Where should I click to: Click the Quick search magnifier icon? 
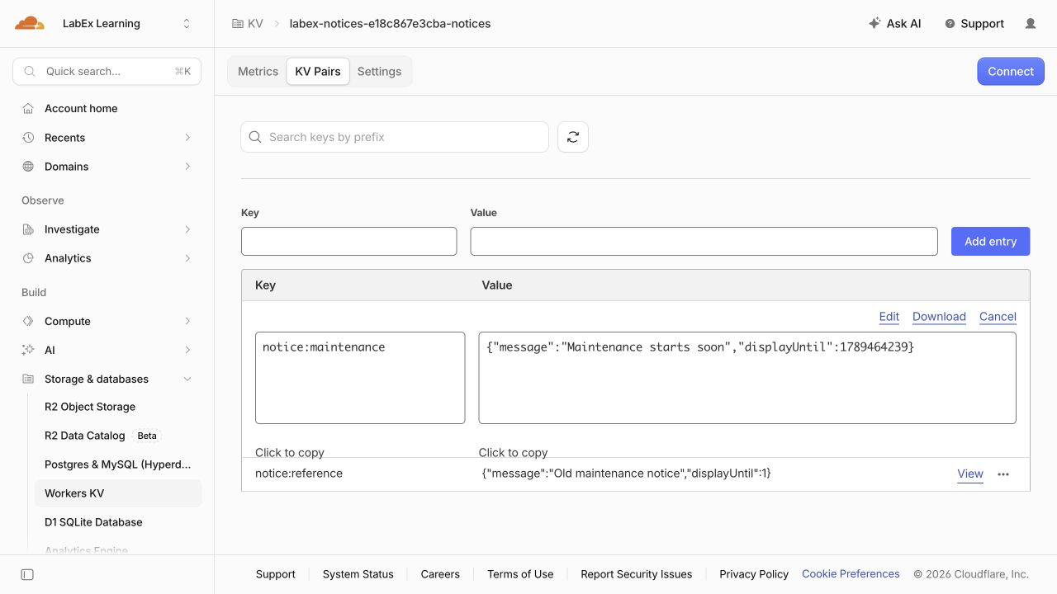click(30, 72)
